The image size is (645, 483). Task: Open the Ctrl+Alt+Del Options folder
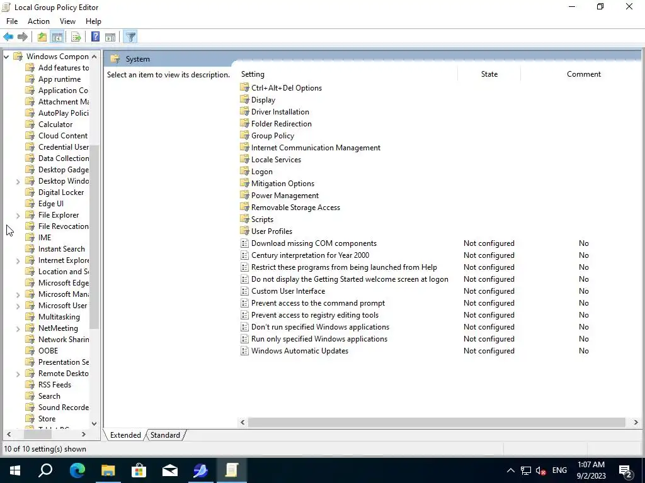click(x=287, y=88)
